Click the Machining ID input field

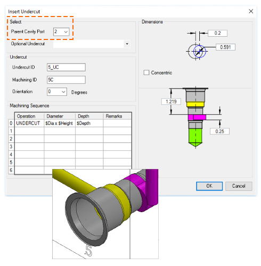pyautogui.click(x=66, y=80)
